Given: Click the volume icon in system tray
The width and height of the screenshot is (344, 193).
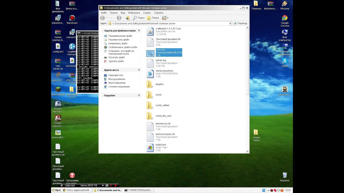Looking at the screenshot, I should [278, 190].
